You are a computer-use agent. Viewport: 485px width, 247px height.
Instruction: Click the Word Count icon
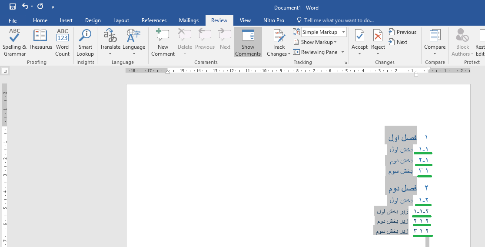pyautogui.click(x=62, y=37)
